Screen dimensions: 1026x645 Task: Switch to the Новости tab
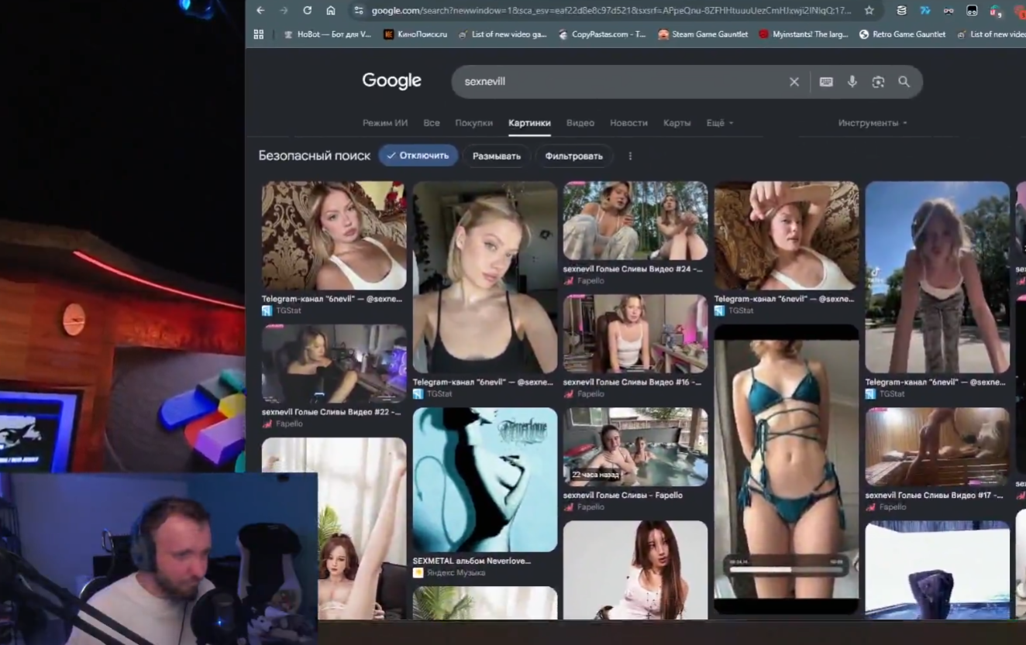[x=628, y=123]
